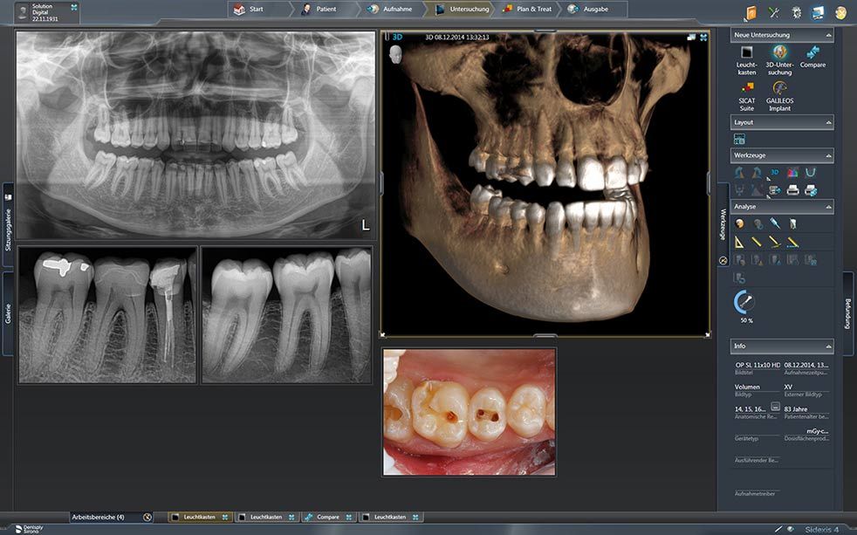Screen dimensions: 857x535
Task: Click the export image icon in Werkzeuge
Action: click(774, 190)
